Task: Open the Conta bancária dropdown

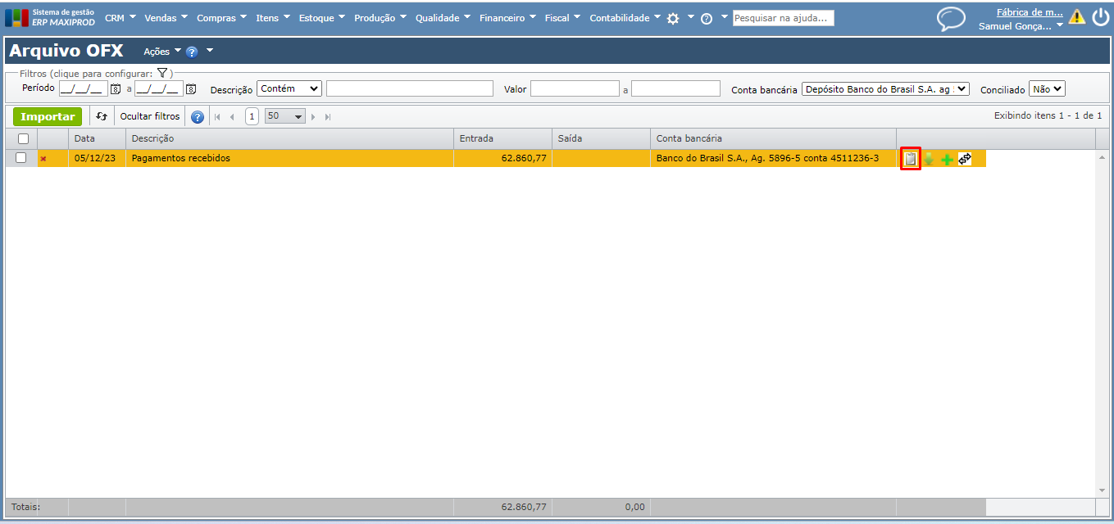Action: pyautogui.click(x=885, y=88)
